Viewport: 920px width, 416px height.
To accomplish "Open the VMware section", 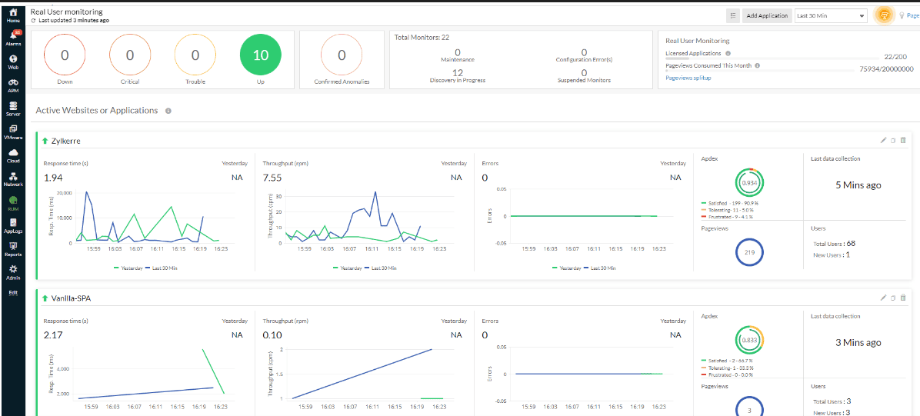I will (x=13, y=132).
